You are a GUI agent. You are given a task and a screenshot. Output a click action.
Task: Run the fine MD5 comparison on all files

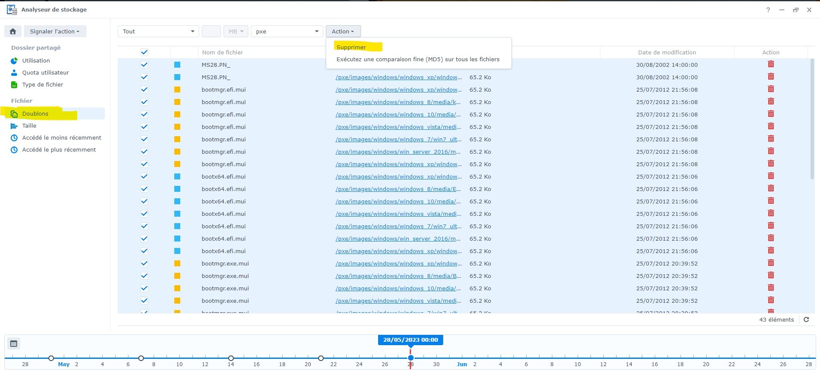tap(418, 60)
